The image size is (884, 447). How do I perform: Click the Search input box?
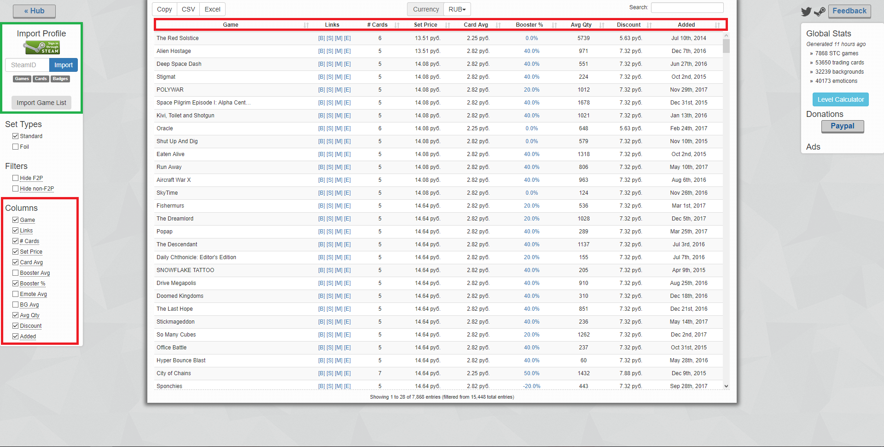[x=687, y=7]
